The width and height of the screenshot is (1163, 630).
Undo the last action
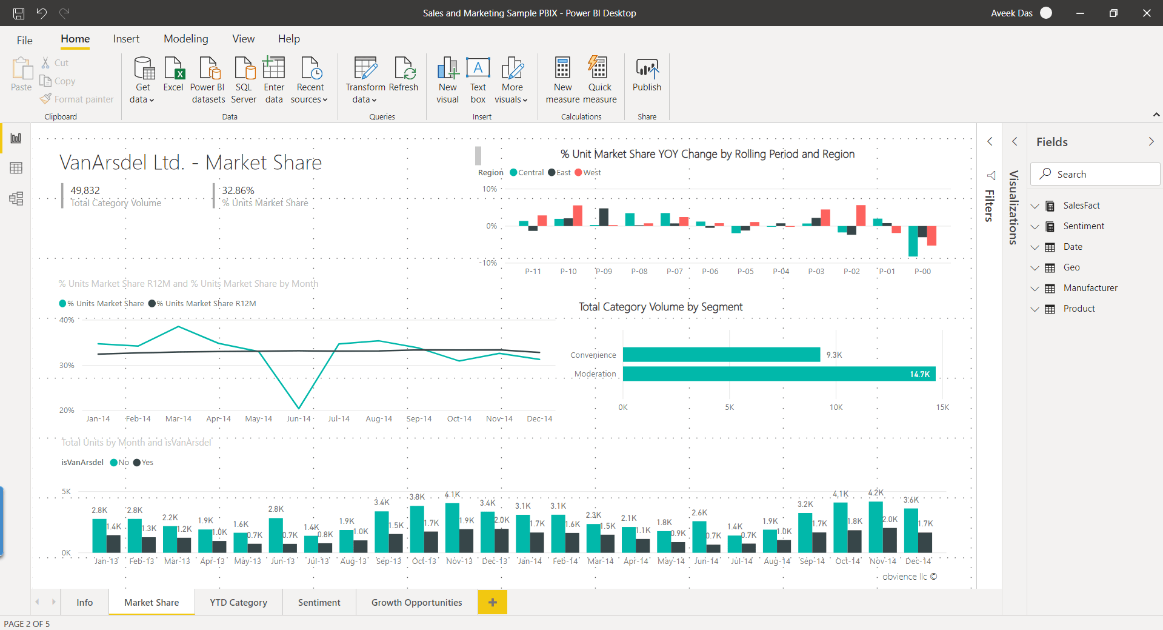click(x=41, y=13)
